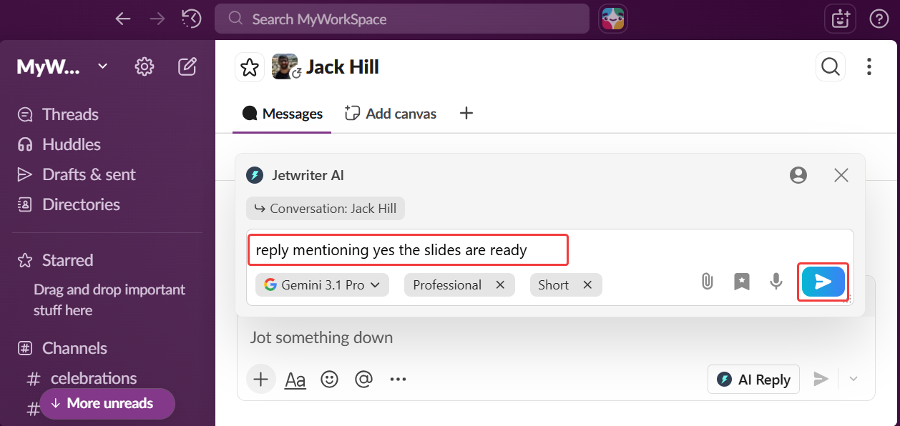Attach a file with paperclip icon
900x426 pixels.
click(707, 282)
